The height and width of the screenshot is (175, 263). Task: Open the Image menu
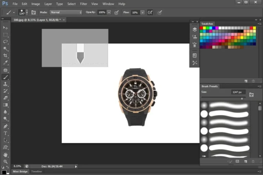(x=36, y=4)
